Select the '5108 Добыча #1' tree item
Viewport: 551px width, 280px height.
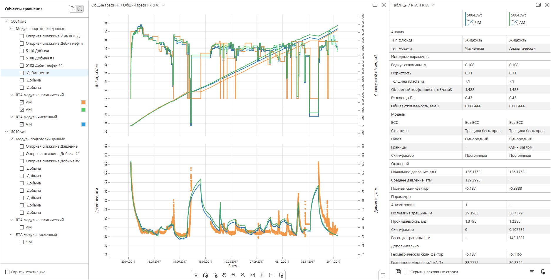point(40,58)
